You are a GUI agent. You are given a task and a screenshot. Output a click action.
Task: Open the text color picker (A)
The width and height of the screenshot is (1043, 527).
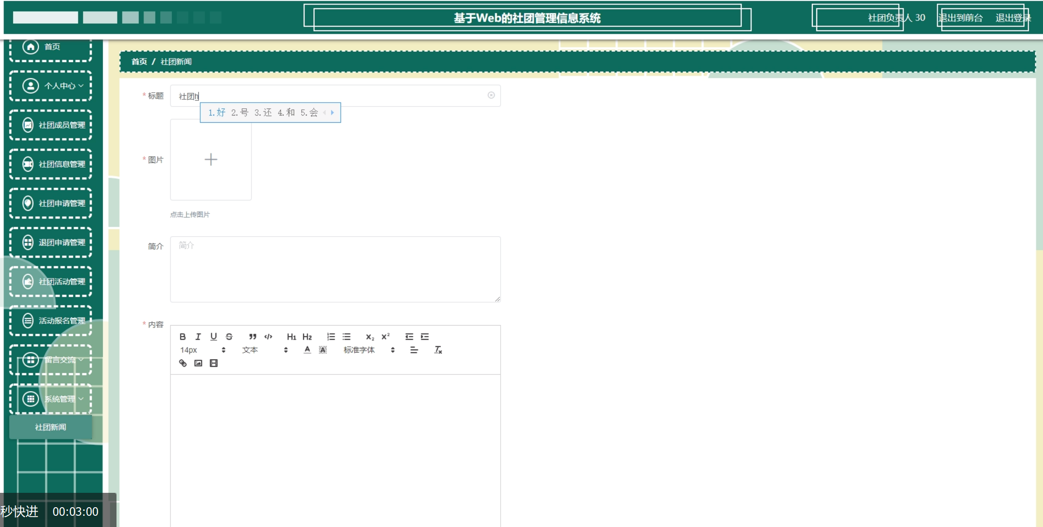[x=307, y=350]
